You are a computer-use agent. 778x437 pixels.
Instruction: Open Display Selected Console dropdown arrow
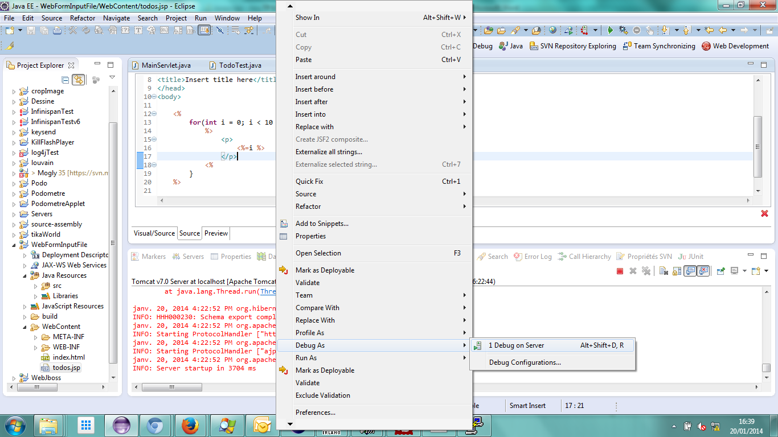744,271
